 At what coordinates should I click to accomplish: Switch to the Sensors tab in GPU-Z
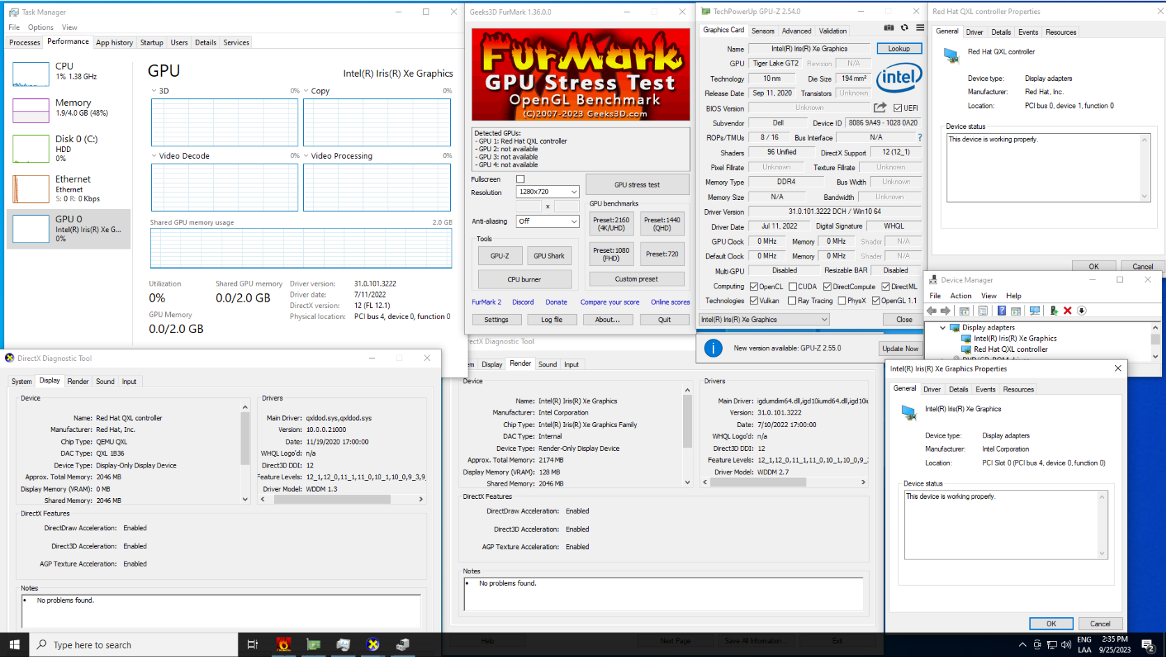tap(762, 31)
